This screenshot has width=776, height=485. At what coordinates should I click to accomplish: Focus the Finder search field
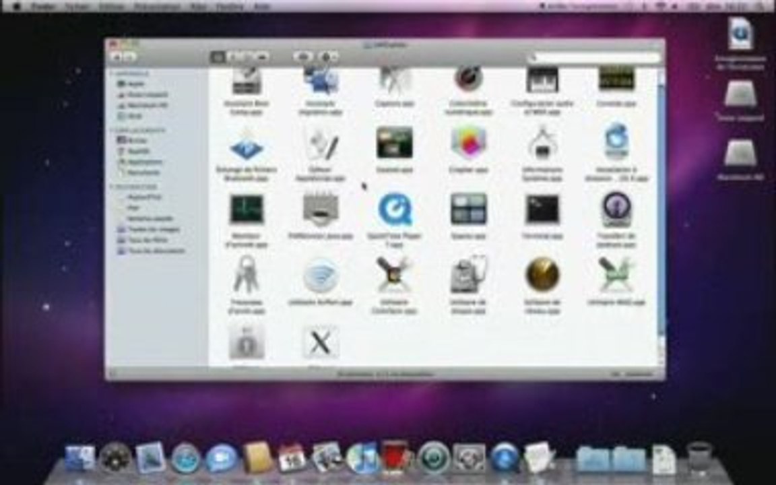[596, 58]
